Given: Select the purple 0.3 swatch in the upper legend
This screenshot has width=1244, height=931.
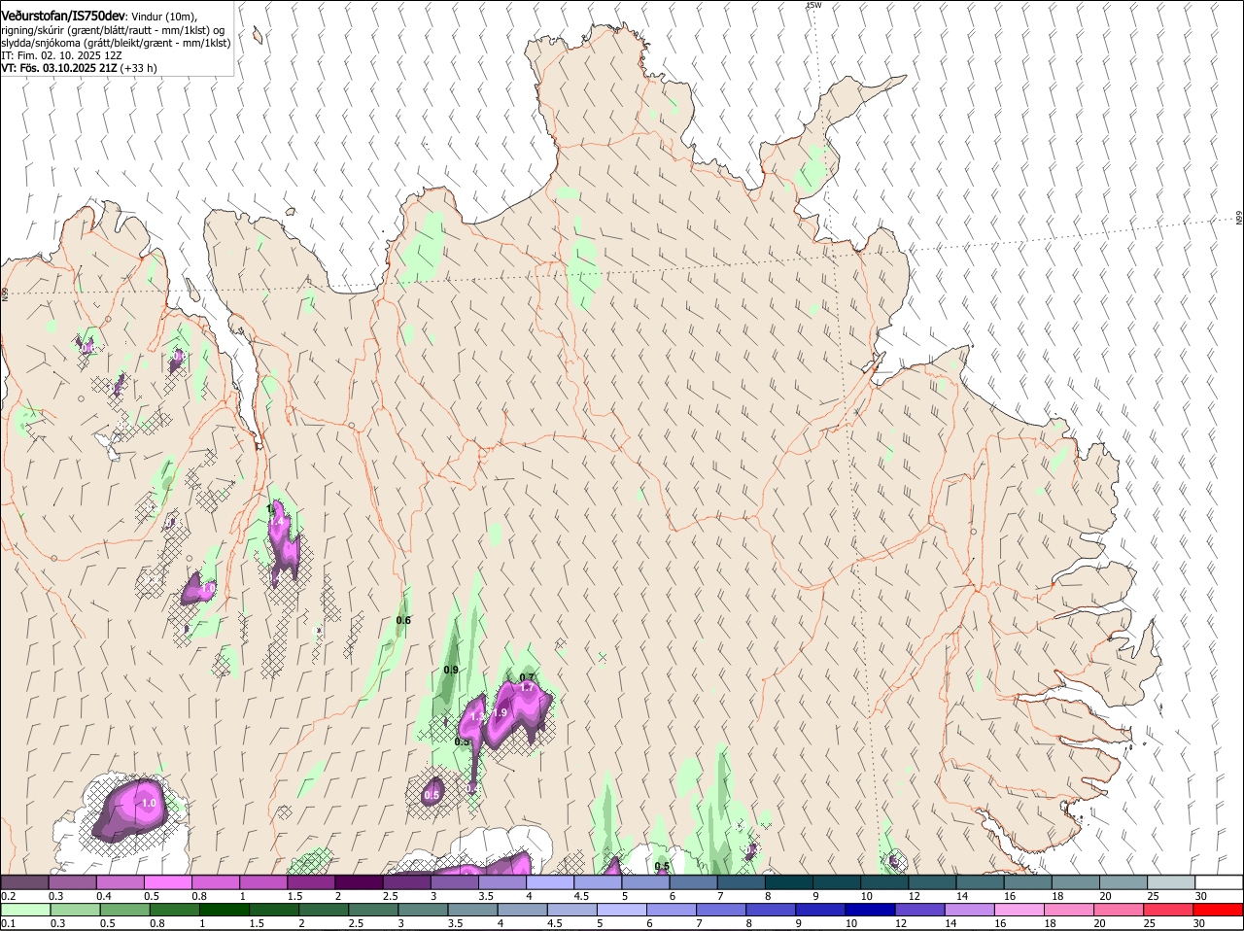Looking at the screenshot, I should click(74, 881).
